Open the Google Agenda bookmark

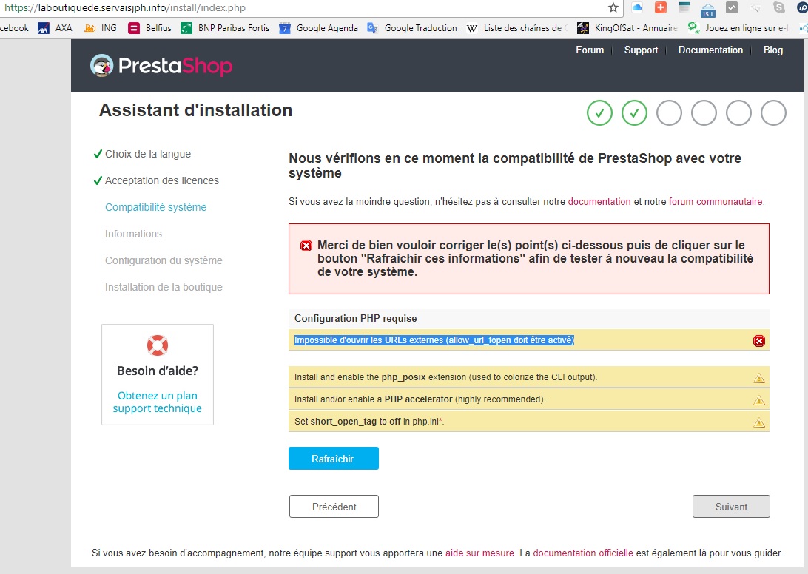coord(318,28)
